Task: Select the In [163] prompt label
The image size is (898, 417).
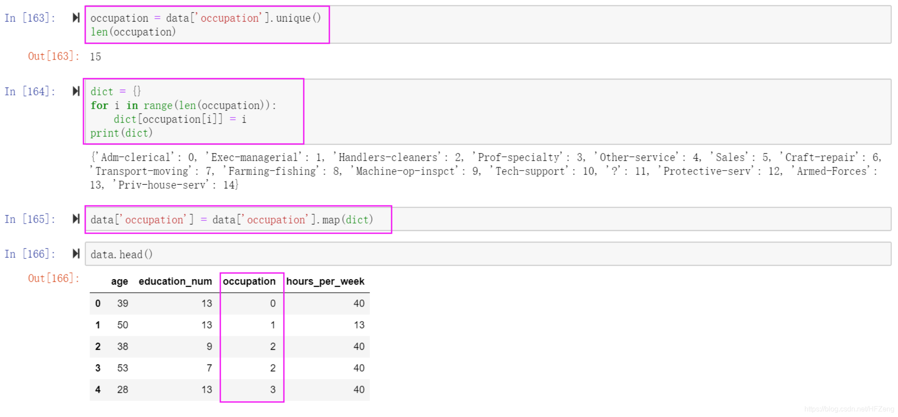Action: [x=30, y=18]
